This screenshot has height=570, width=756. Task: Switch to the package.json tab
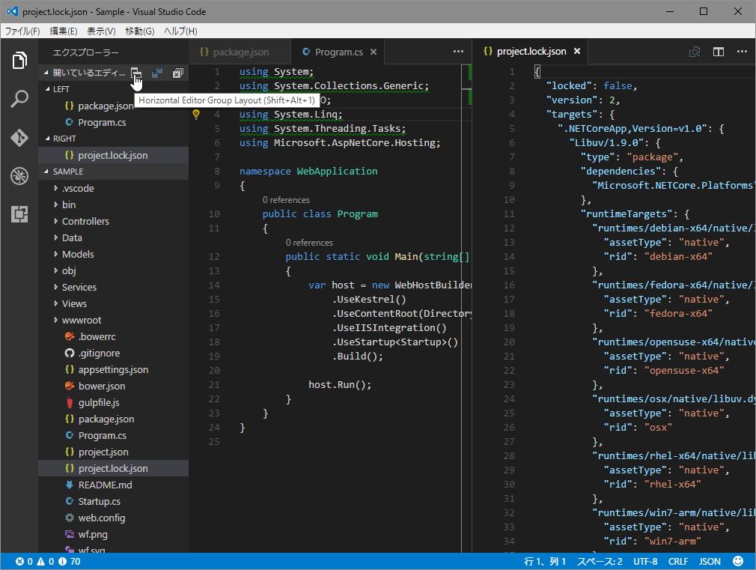pos(240,52)
